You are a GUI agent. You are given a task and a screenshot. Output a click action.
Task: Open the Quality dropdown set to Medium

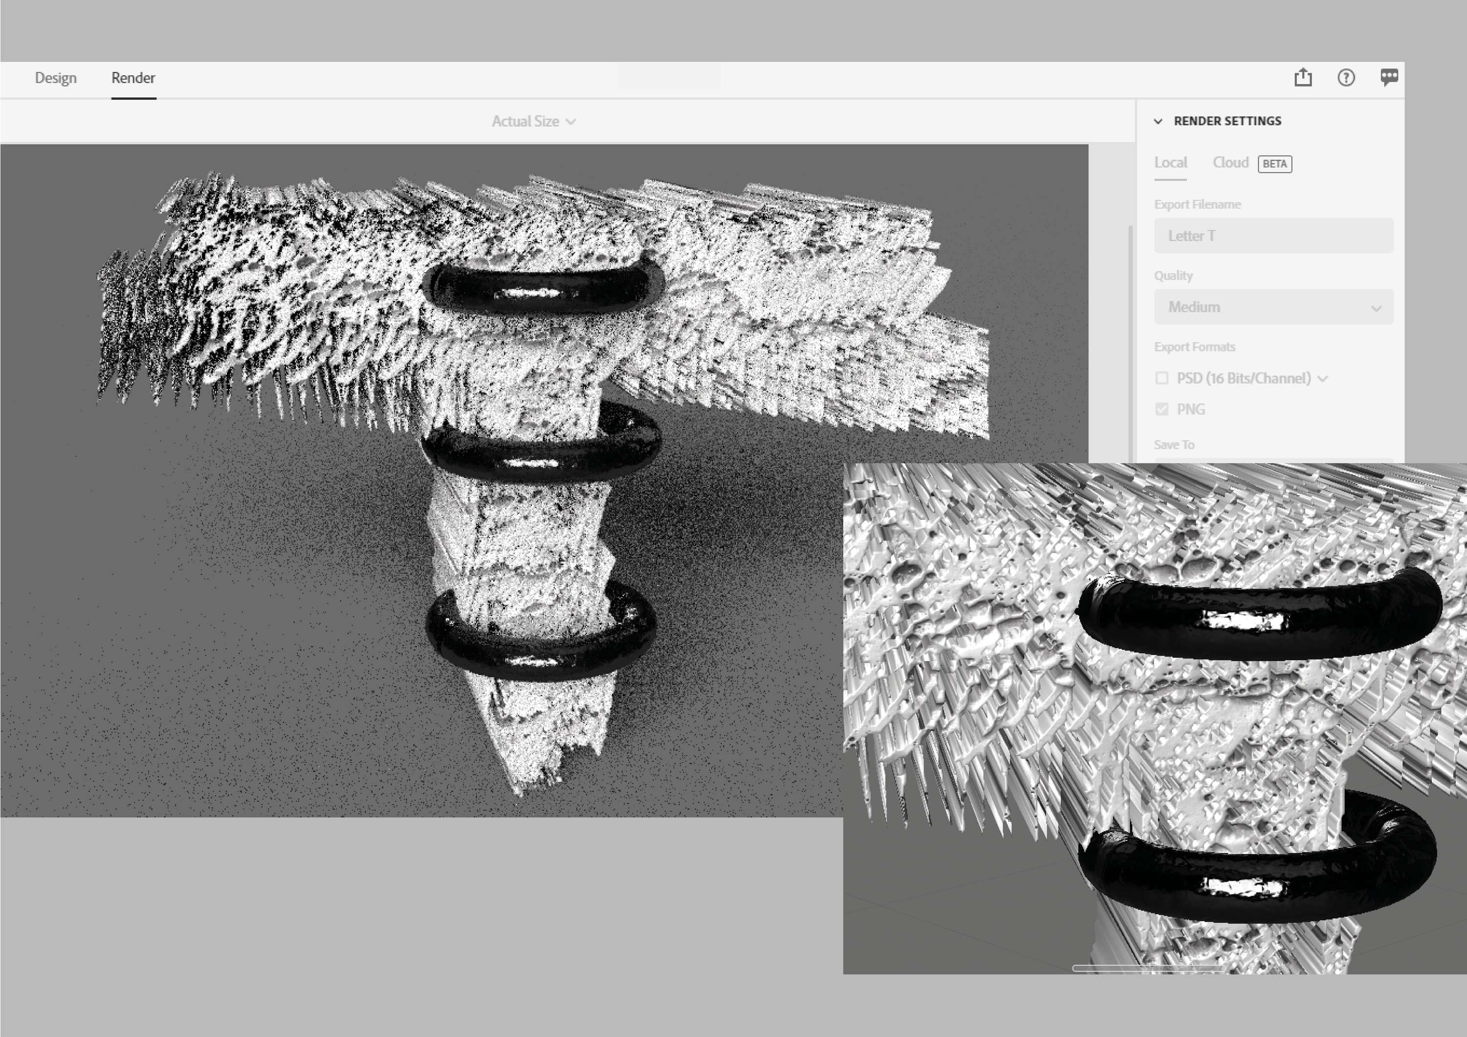point(1273,308)
